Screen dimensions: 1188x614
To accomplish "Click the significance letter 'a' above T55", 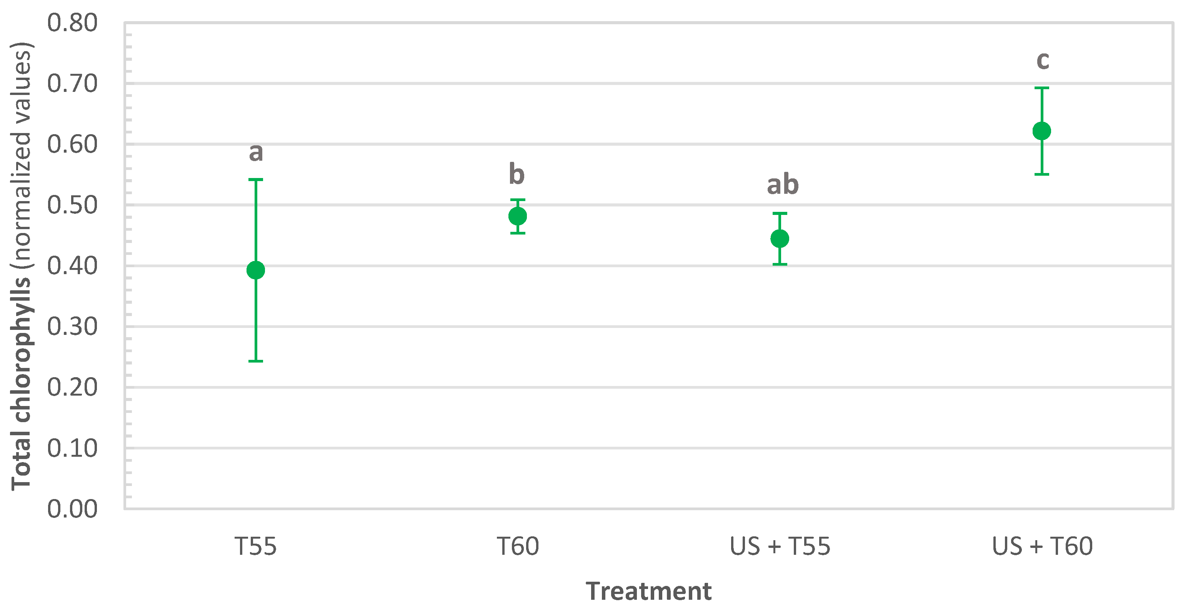I will [x=256, y=153].
